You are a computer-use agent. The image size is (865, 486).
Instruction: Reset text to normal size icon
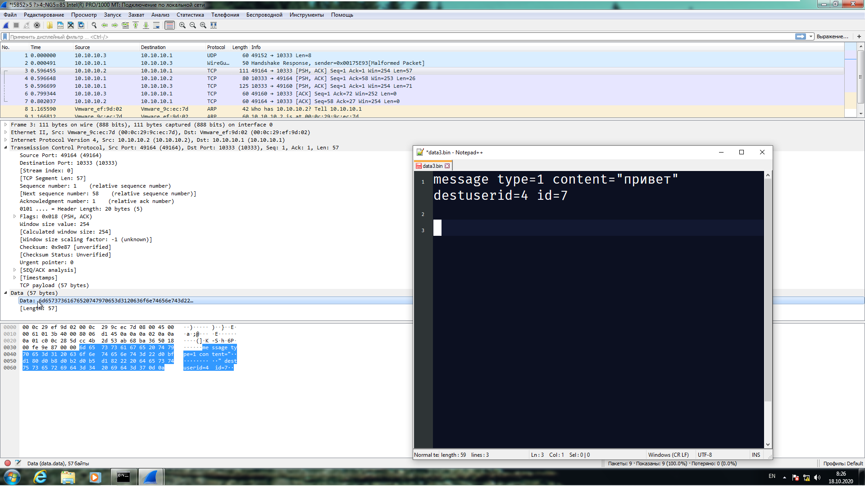coord(203,25)
